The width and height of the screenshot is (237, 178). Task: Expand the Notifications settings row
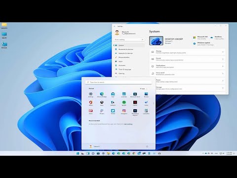pyautogui.click(x=188, y=66)
